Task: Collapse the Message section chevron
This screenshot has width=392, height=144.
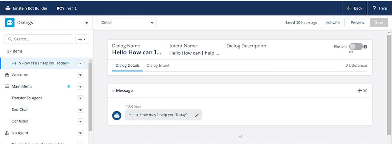Action: (113, 91)
